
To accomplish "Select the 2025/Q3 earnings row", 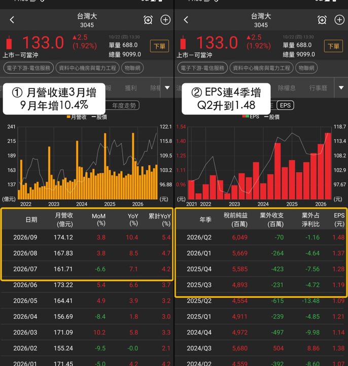I will click(x=261, y=285).
